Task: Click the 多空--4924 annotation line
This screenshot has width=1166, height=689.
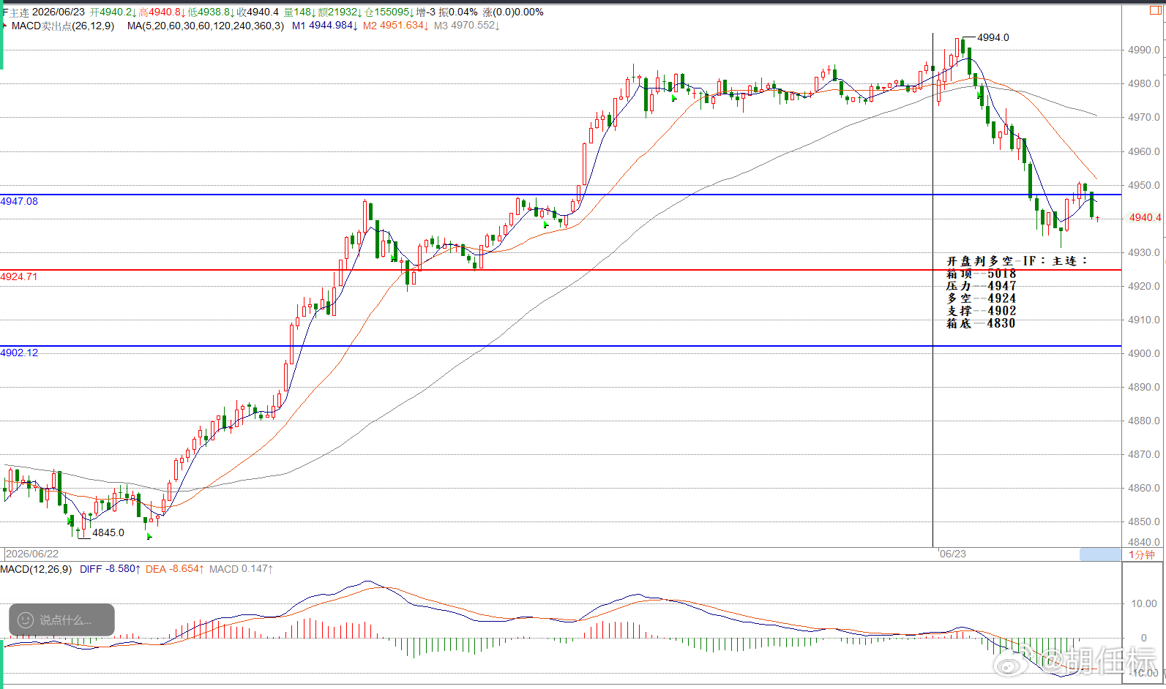Action: click(981, 298)
